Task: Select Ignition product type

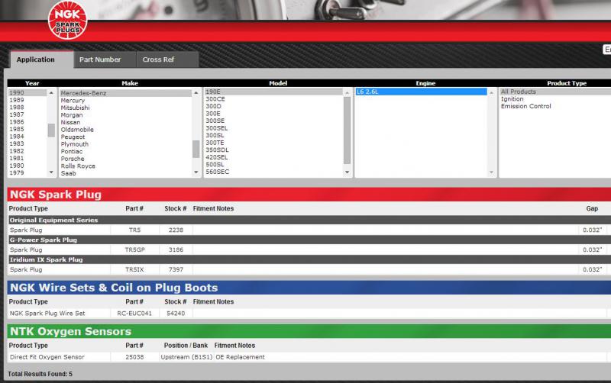Action: point(512,99)
